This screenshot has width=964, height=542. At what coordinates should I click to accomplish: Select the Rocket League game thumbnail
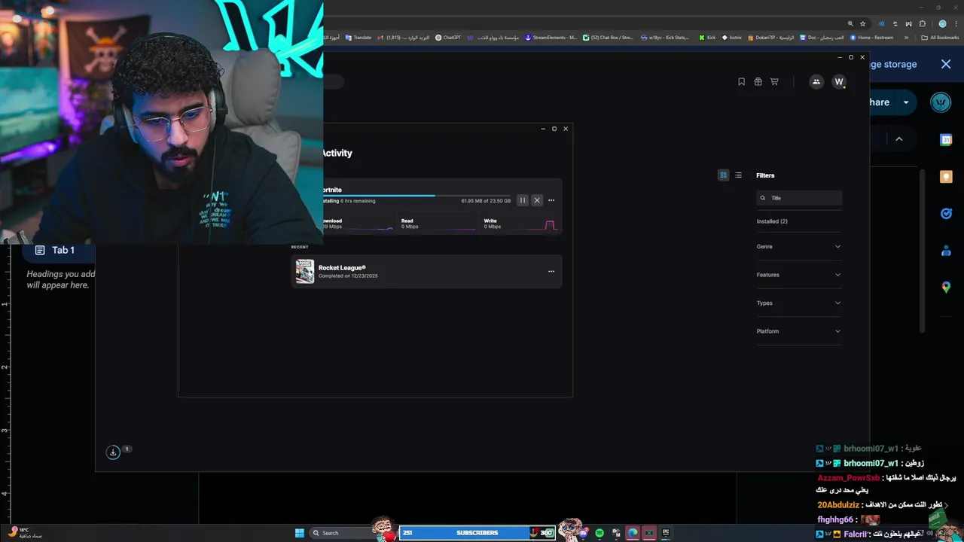pos(304,271)
